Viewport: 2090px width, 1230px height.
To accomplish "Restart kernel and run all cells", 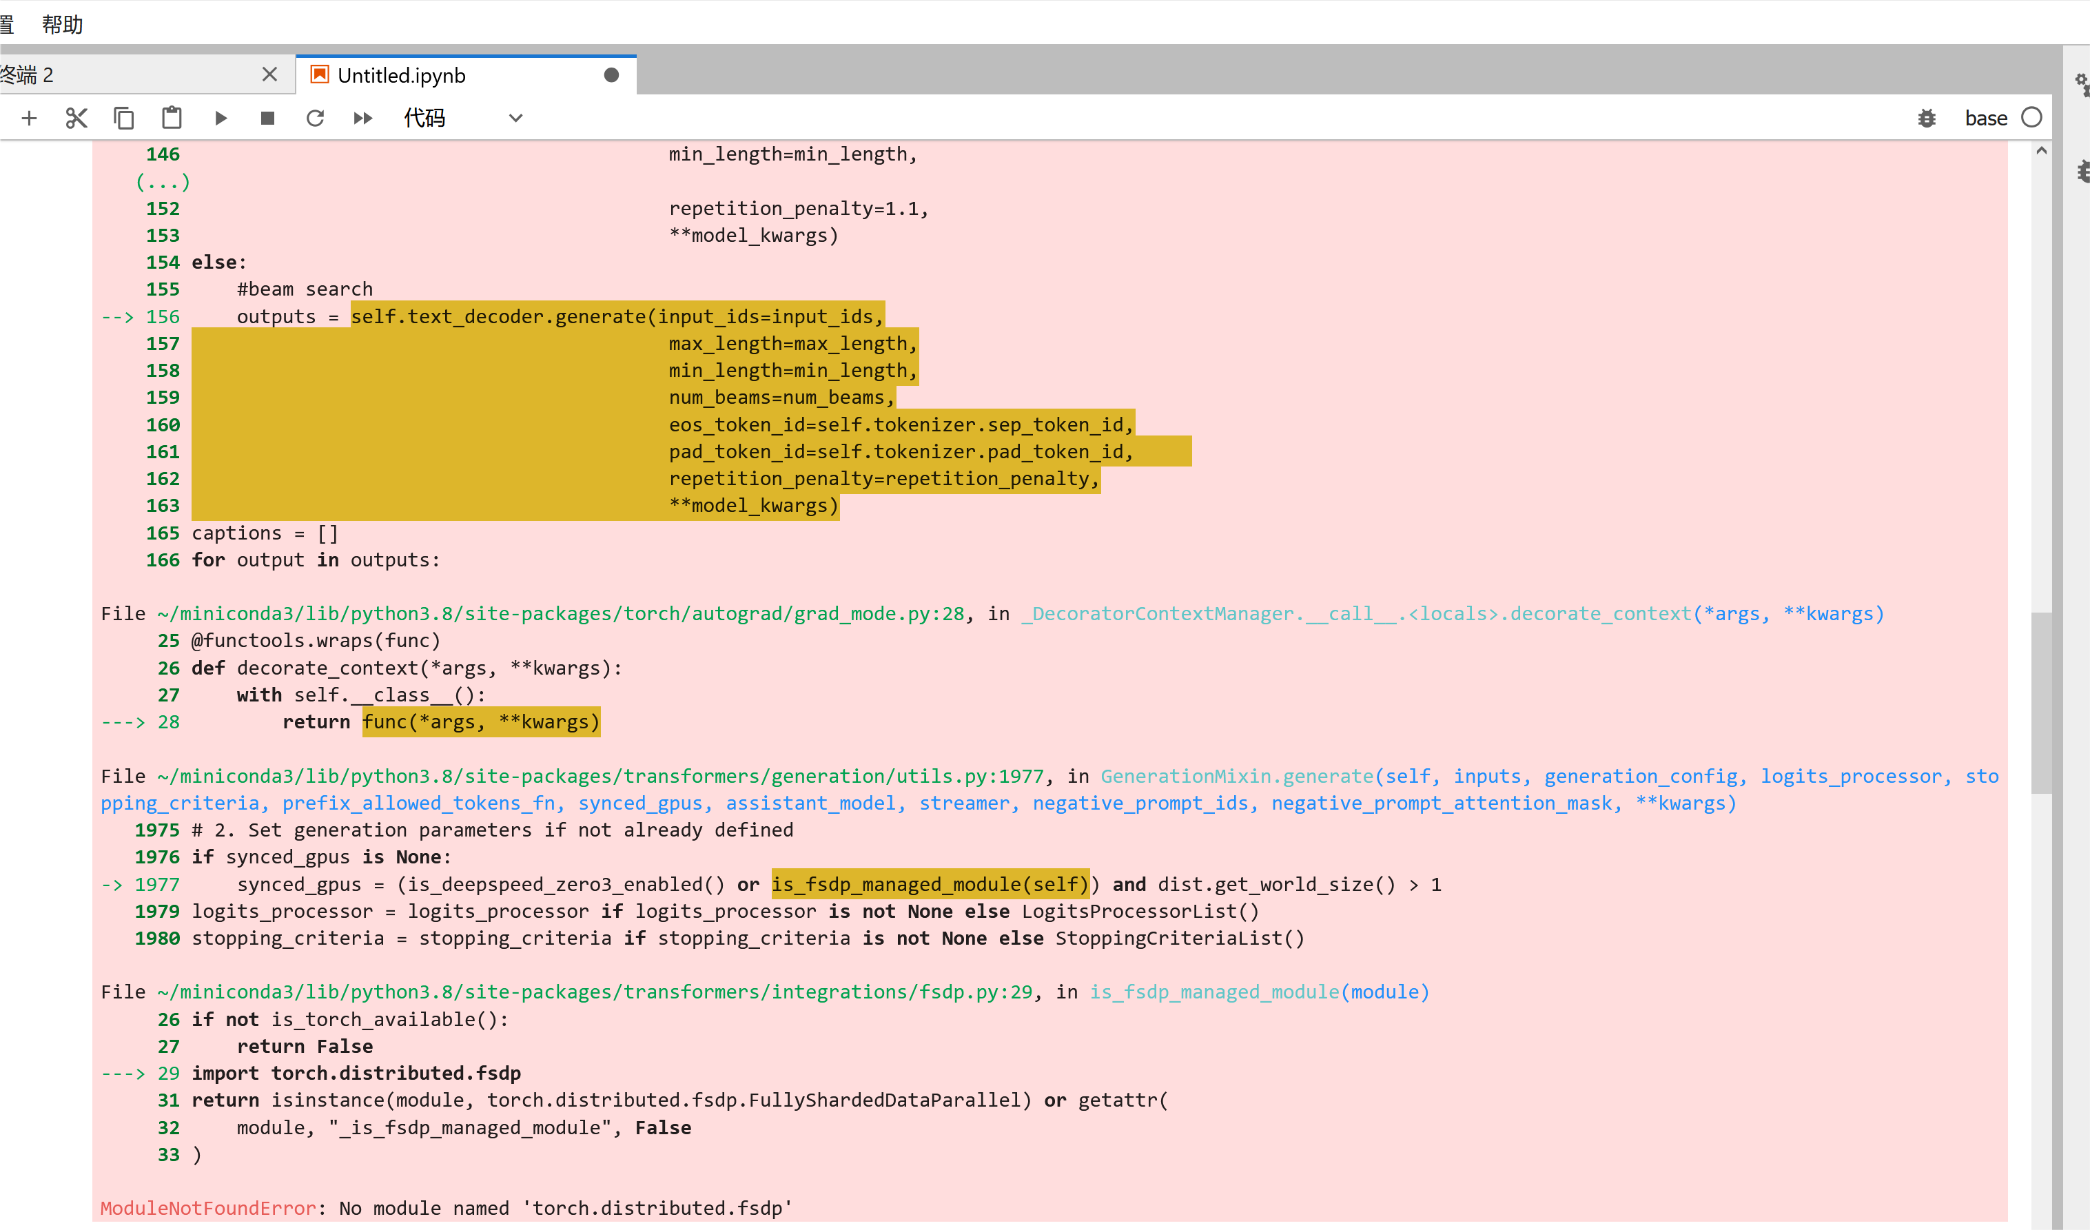I will [x=362, y=119].
